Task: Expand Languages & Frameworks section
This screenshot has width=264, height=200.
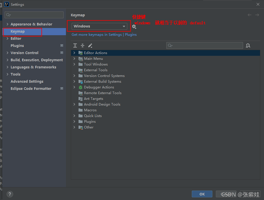Action: coord(7,67)
